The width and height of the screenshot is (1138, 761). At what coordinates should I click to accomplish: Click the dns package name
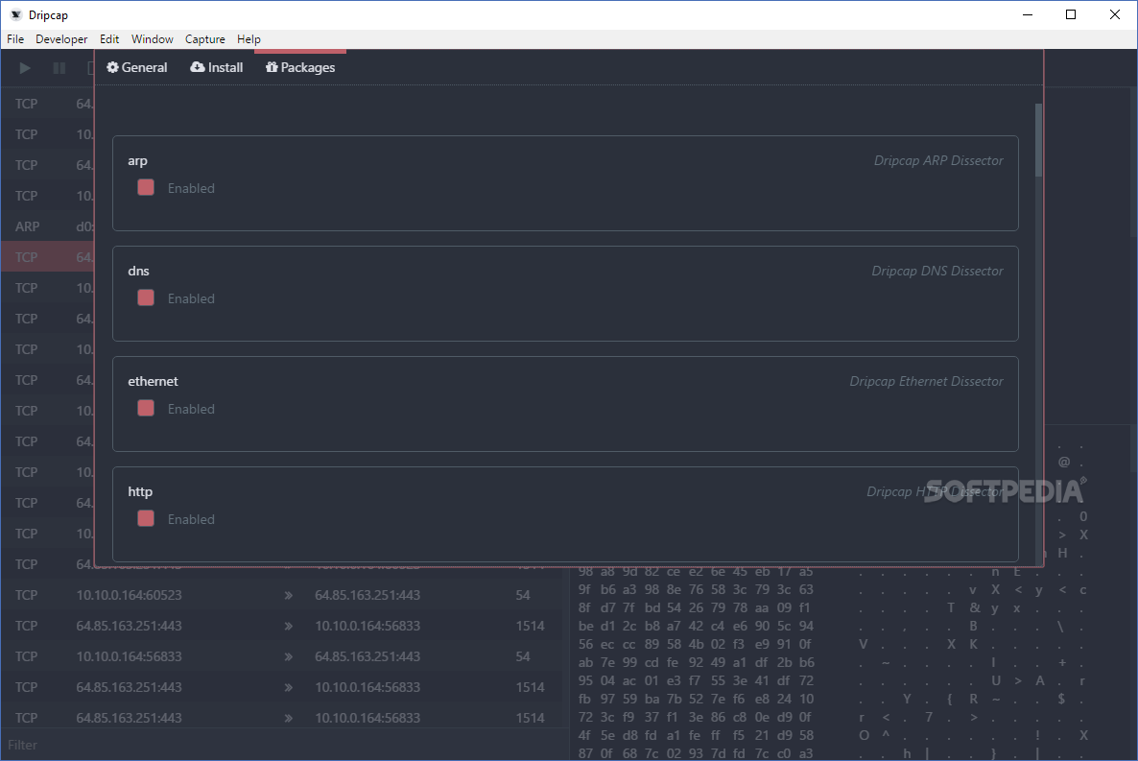[138, 271]
